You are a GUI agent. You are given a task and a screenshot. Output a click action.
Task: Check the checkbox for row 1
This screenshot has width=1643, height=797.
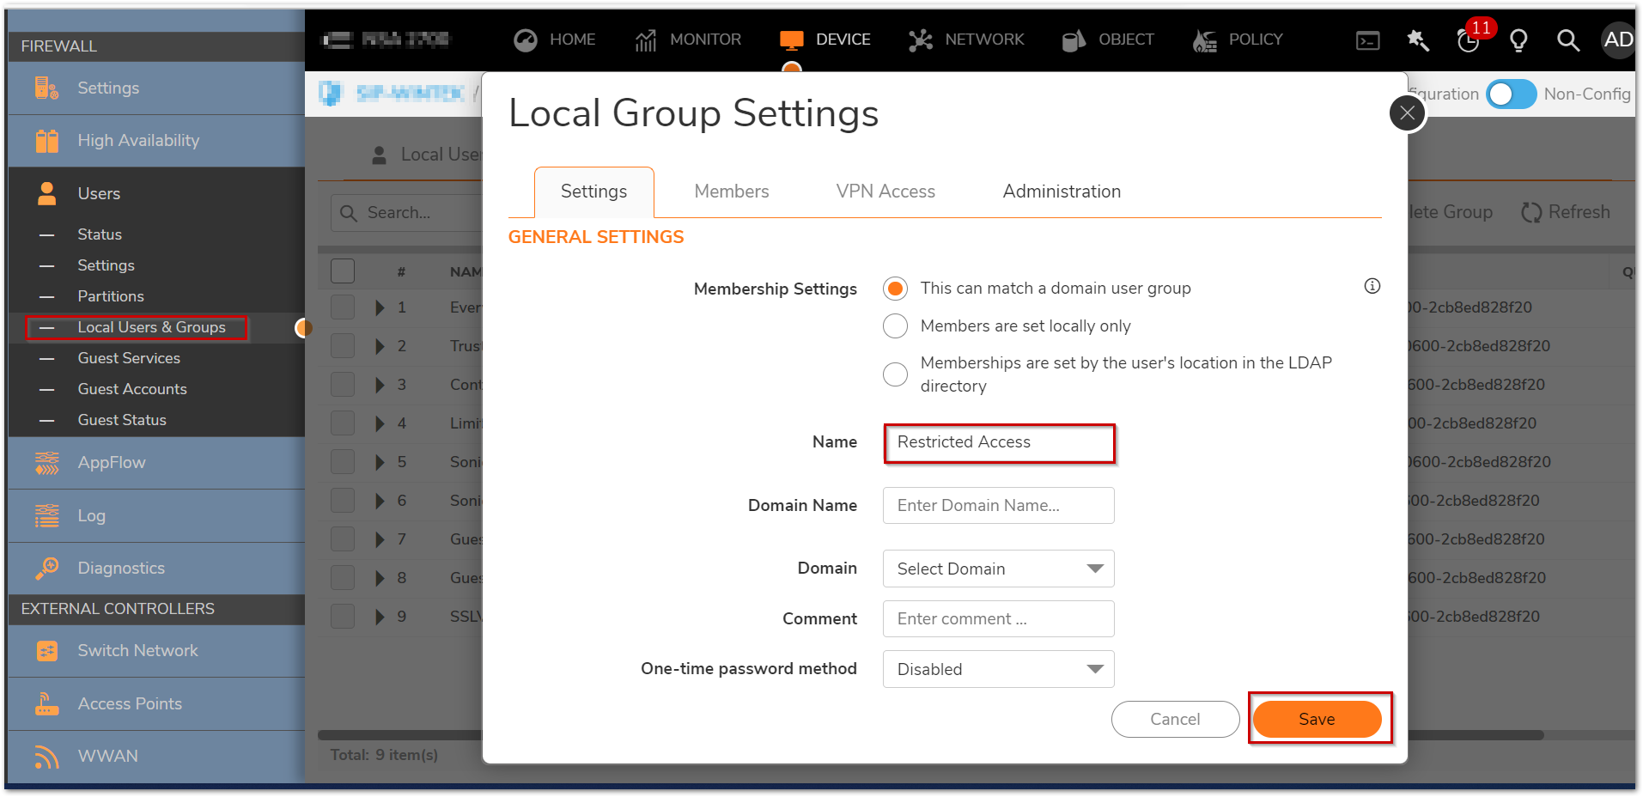(x=343, y=307)
